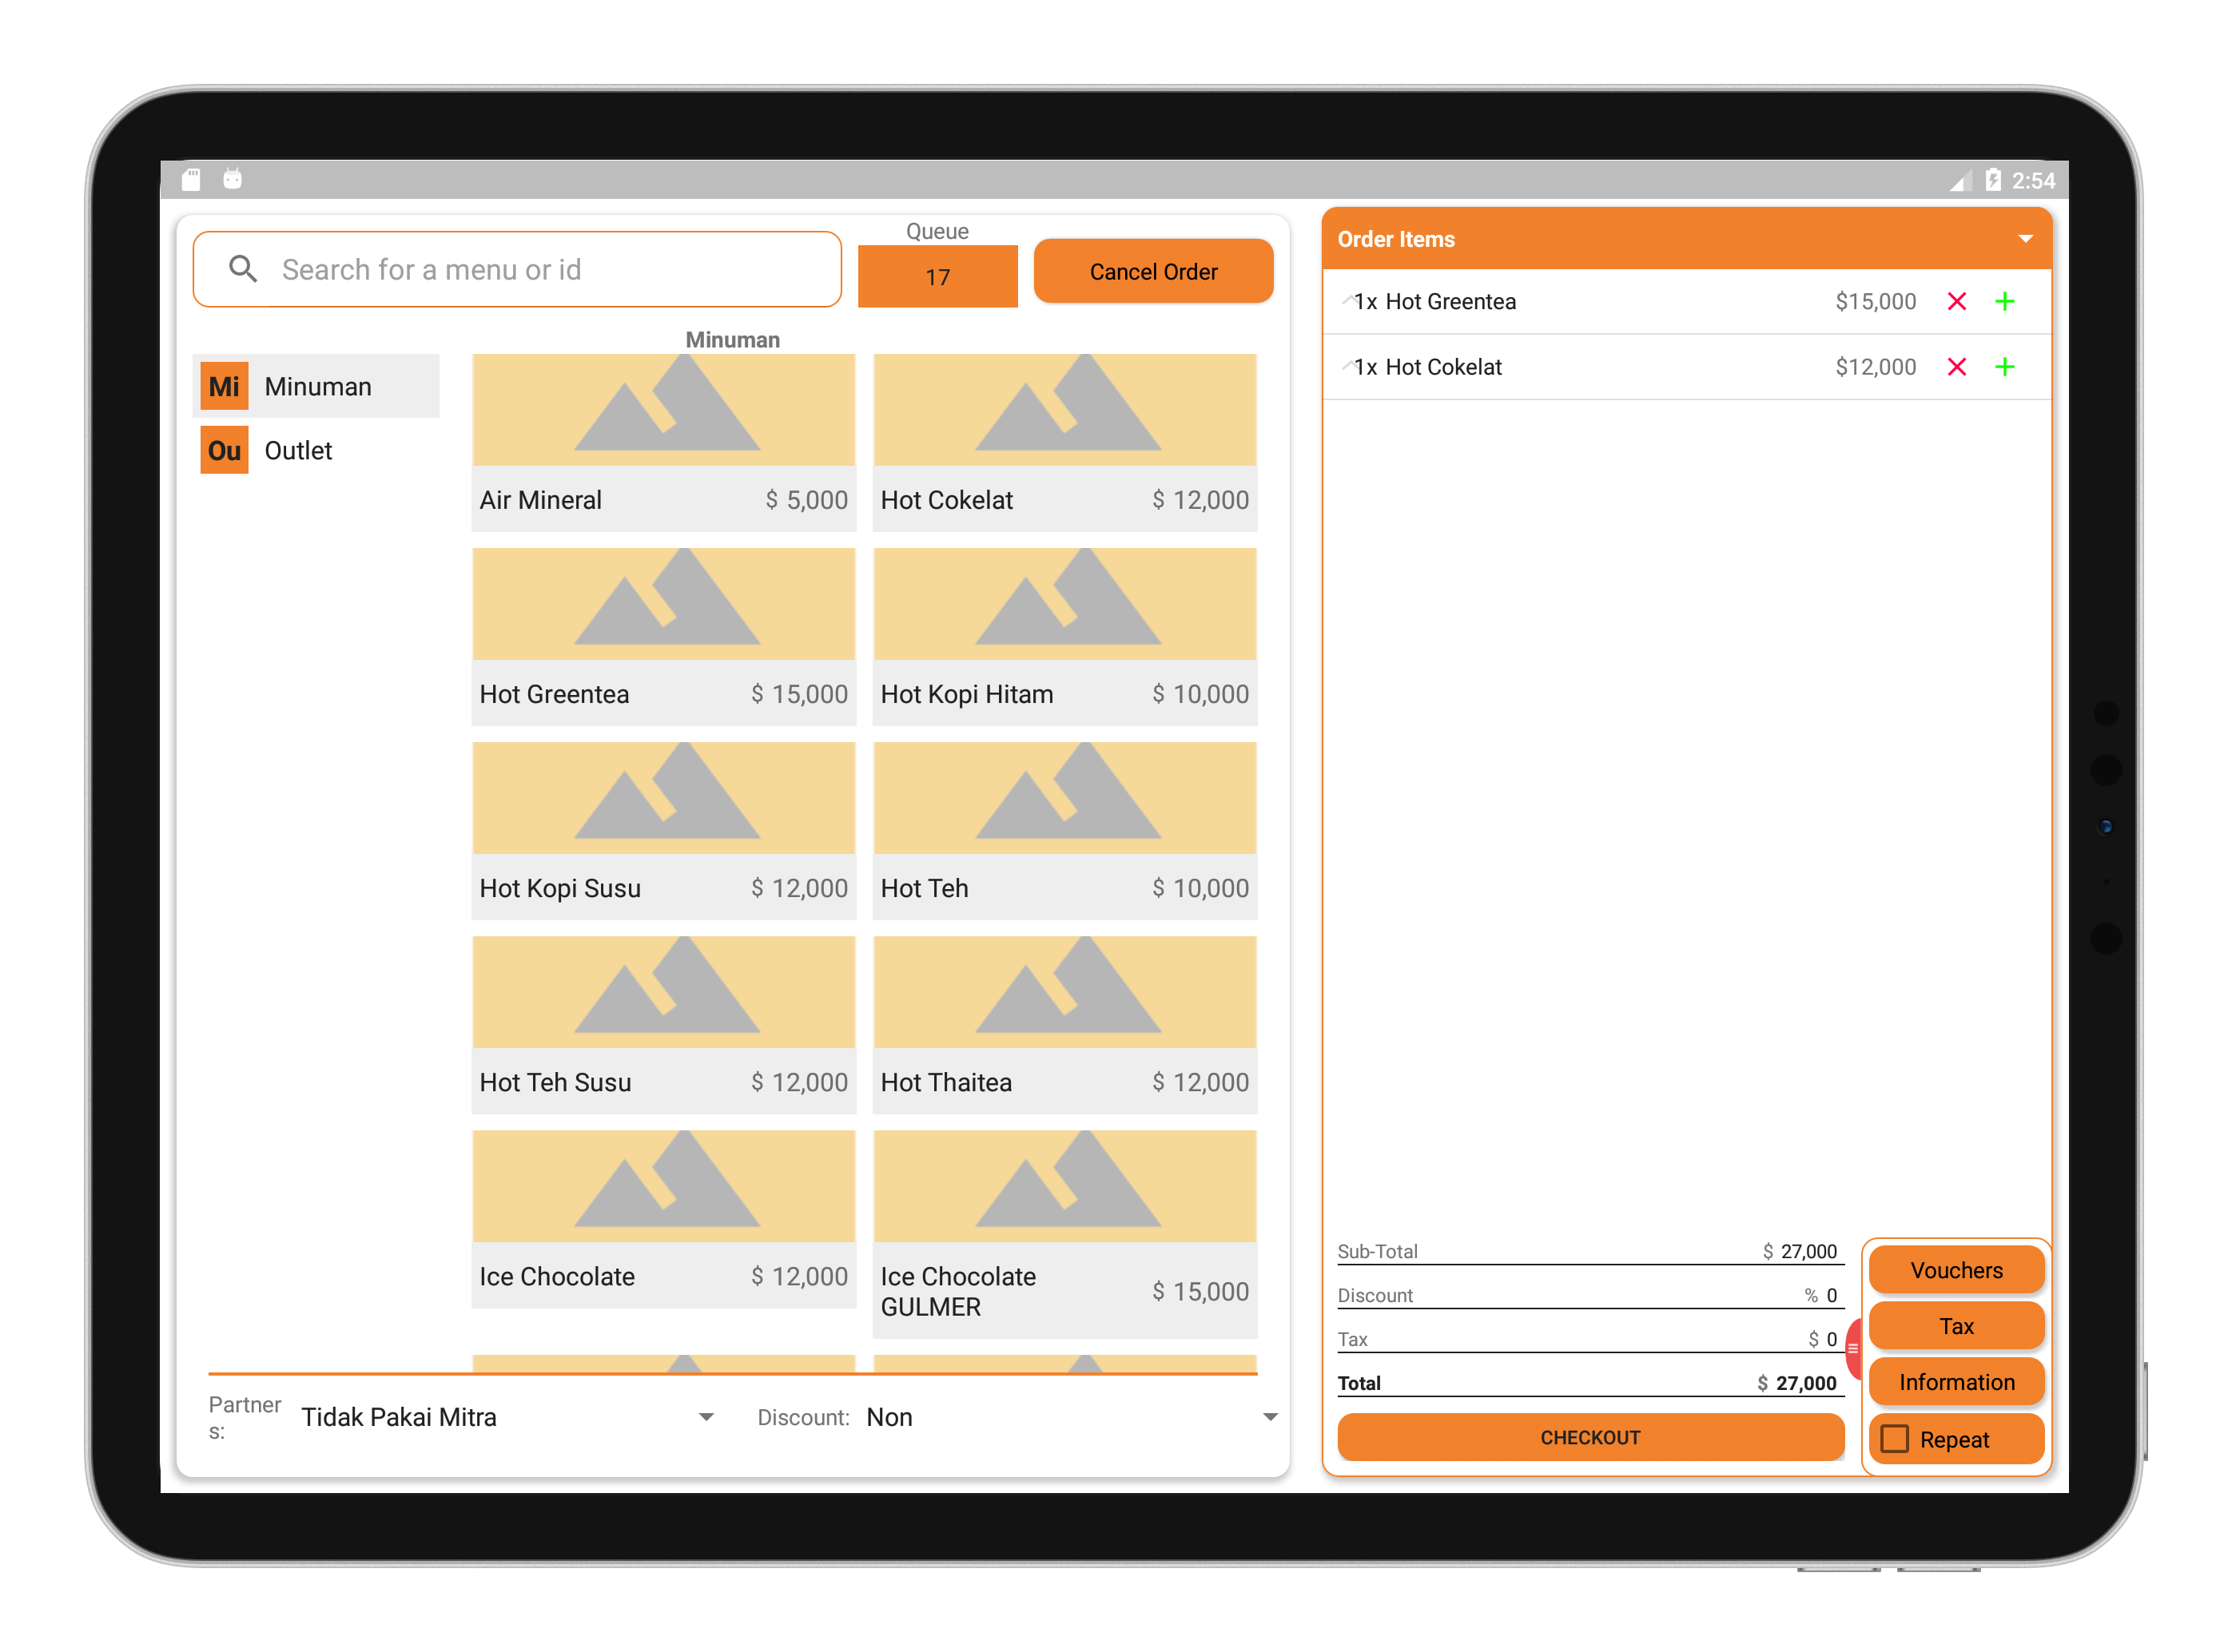
Task: Tick the Repeat checkbox
Action: pyautogui.click(x=1894, y=1439)
